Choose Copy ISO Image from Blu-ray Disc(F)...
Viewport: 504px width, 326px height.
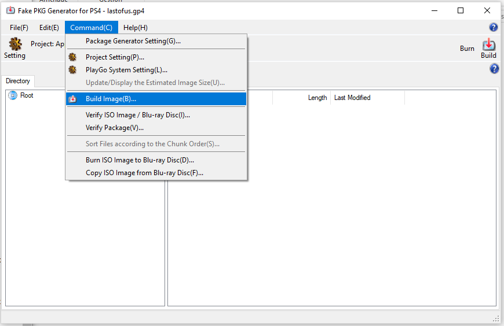(x=156, y=173)
